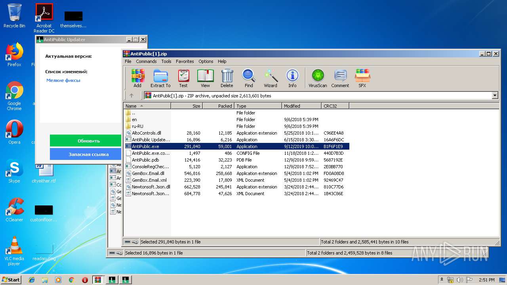Launch the Wizard toolbar icon
507x285 pixels.
[271, 78]
